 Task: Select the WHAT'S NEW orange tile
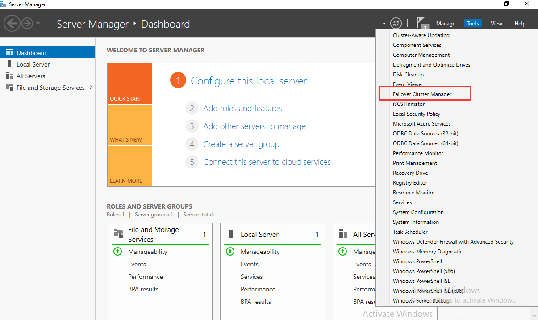coord(129,125)
